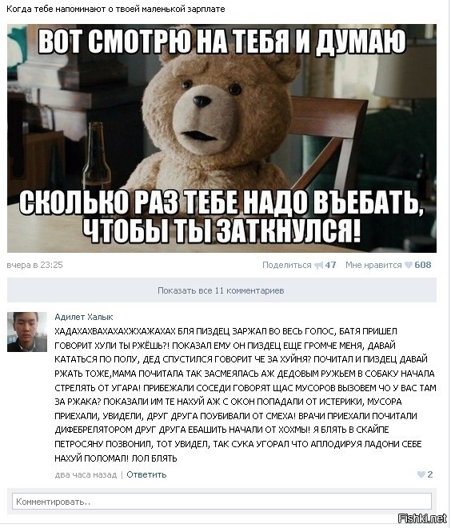Open the Ted bear meme image
The width and height of the screenshot is (451, 528).
pos(222,138)
